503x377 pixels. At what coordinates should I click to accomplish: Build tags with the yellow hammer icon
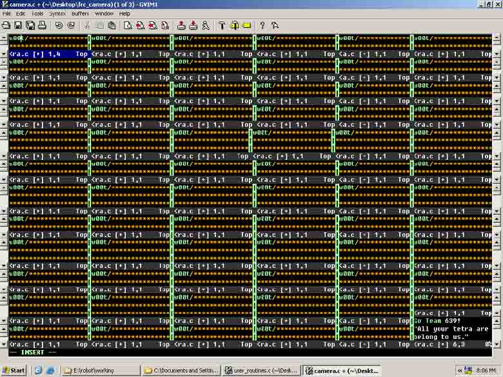(234, 25)
